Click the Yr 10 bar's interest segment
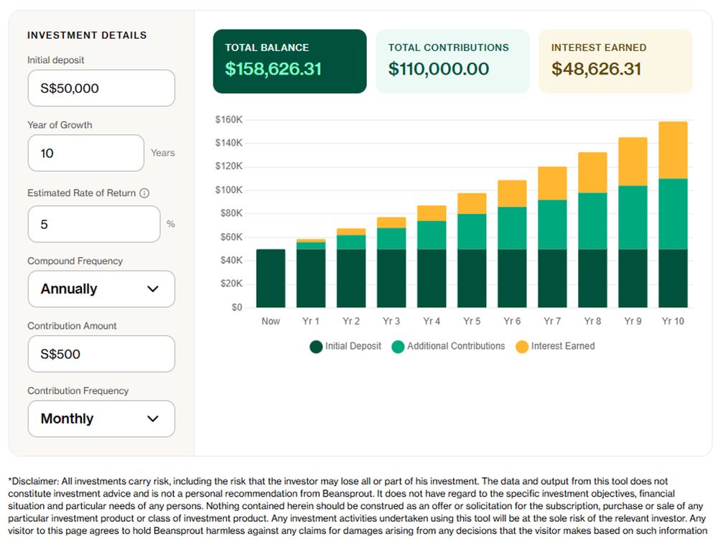This screenshot has width=718, height=547. click(673, 150)
